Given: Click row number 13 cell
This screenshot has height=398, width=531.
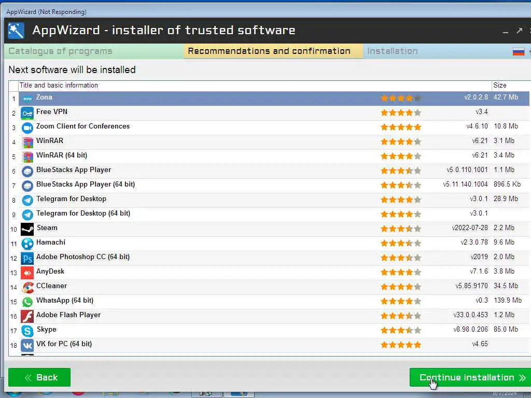Looking at the screenshot, I should click(13, 273).
